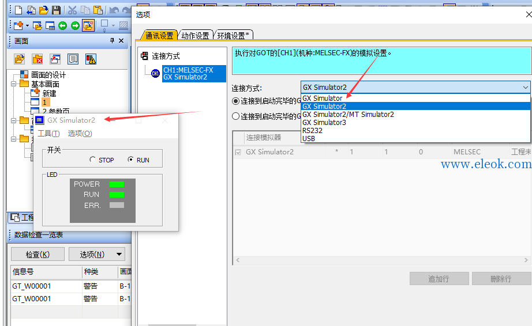Screen dimensions: 532x326
Task: Click the Copy icon in top toolbar
Action: pyautogui.click(x=85, y=10)
